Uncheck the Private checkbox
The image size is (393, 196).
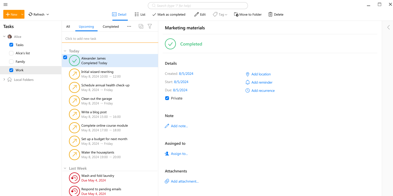coord(167,98)
